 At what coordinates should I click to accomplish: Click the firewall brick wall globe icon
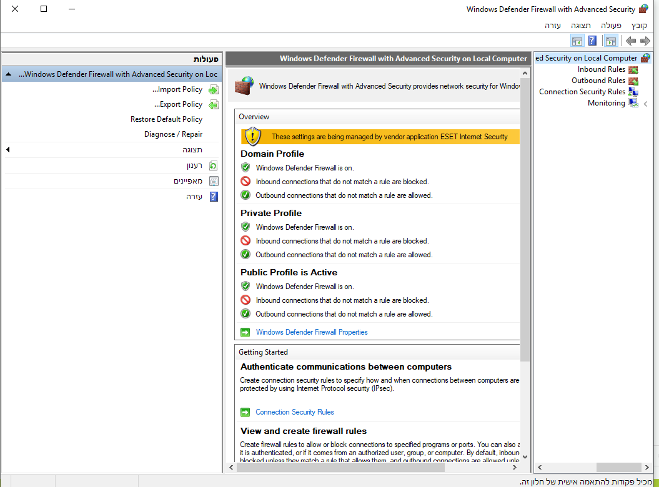pos(244,86)
